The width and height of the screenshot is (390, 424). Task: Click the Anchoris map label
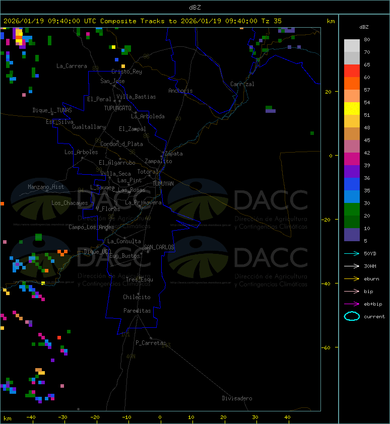[180, 91]
